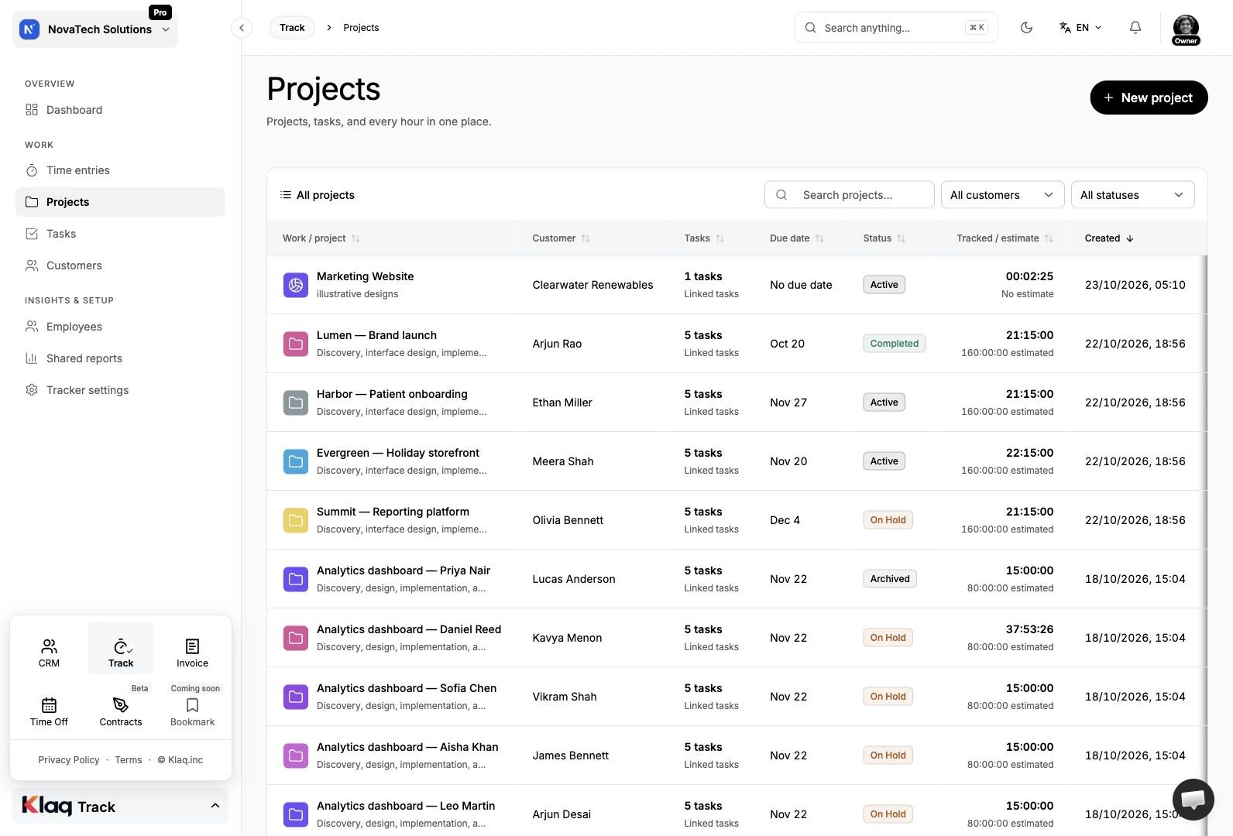Expand the All customers filter
The image size is (1233, 836).
(x=1002, y=195)
